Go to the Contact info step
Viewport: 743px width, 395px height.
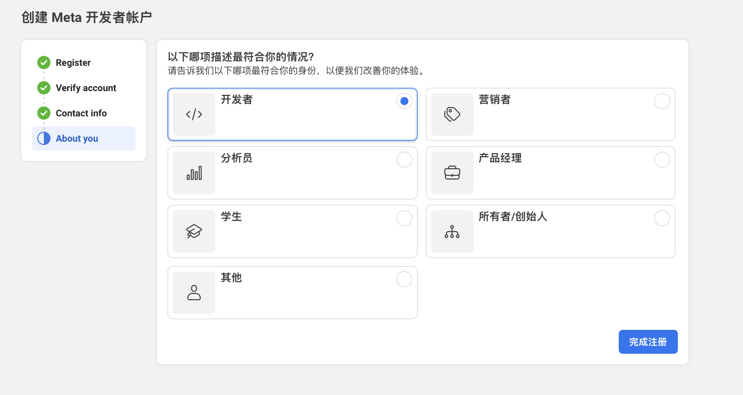pyautogui.click(x=81, y=113)
